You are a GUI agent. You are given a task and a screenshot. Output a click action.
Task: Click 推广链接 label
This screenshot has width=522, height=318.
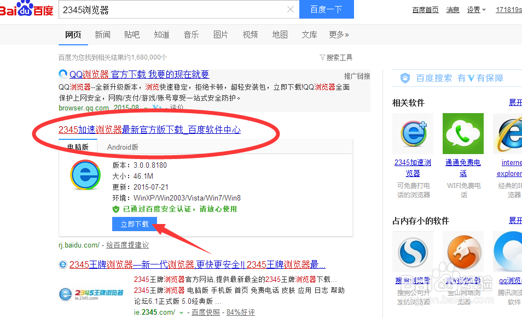(357, 76)
